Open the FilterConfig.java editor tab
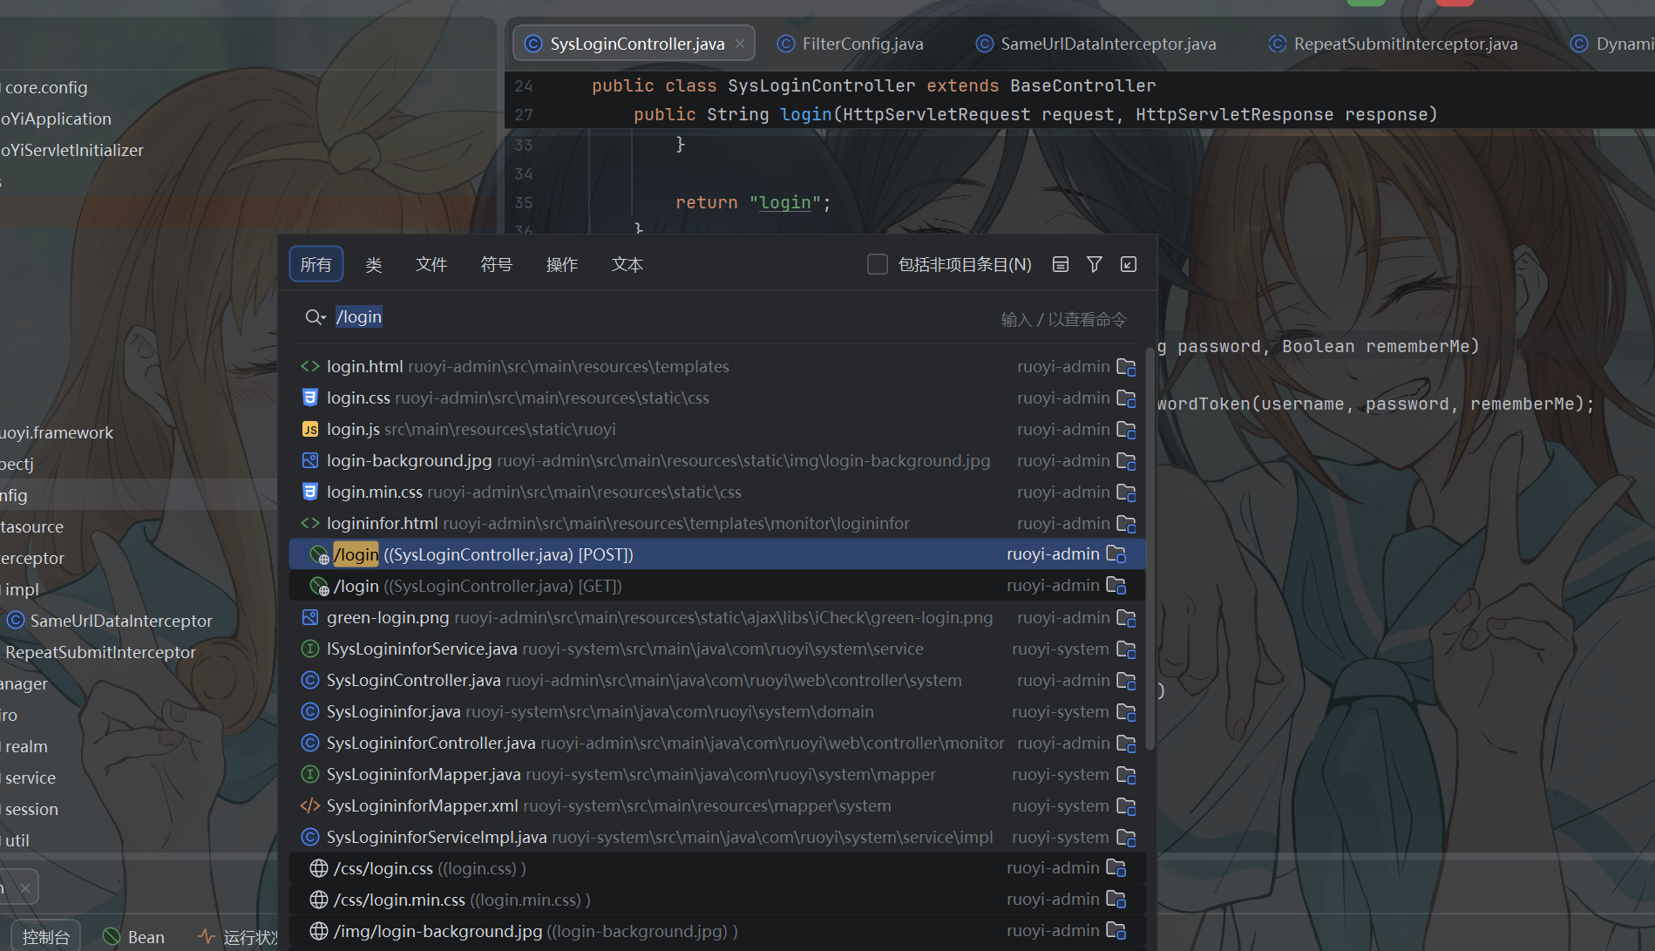This screenshot has width=1655, height=951. click(851, 44)
